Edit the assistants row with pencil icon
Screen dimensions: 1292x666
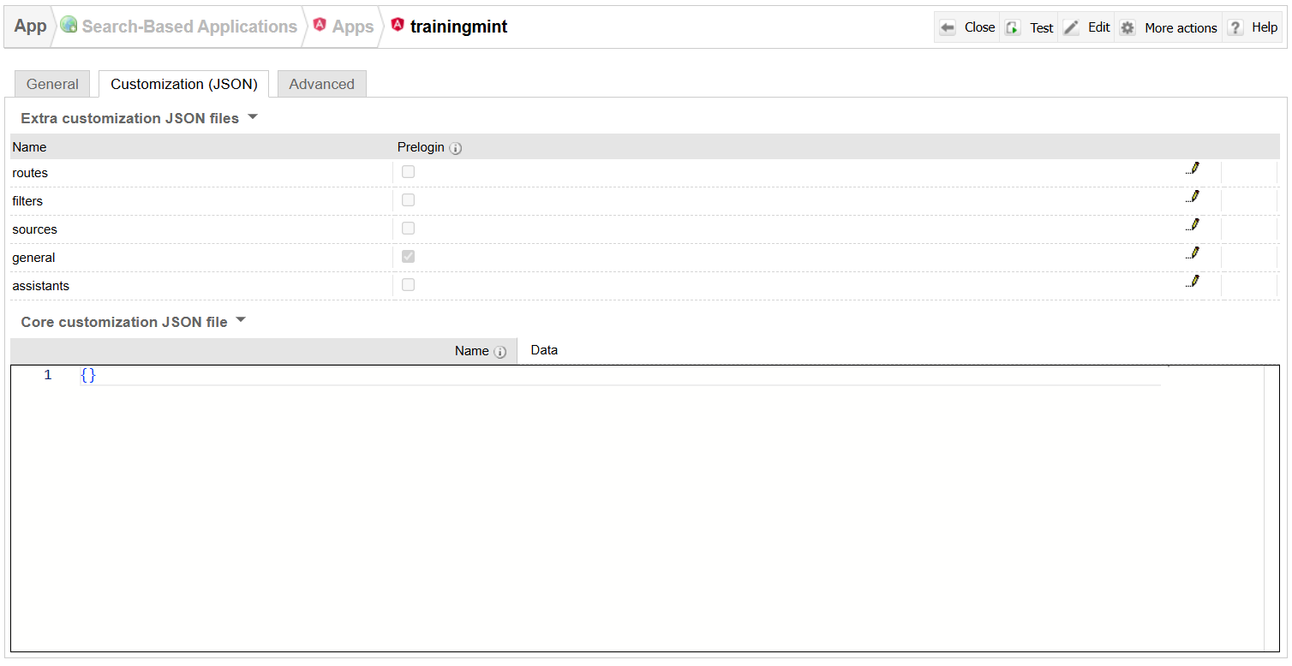pyautogui.click(x=1193, y=282)
